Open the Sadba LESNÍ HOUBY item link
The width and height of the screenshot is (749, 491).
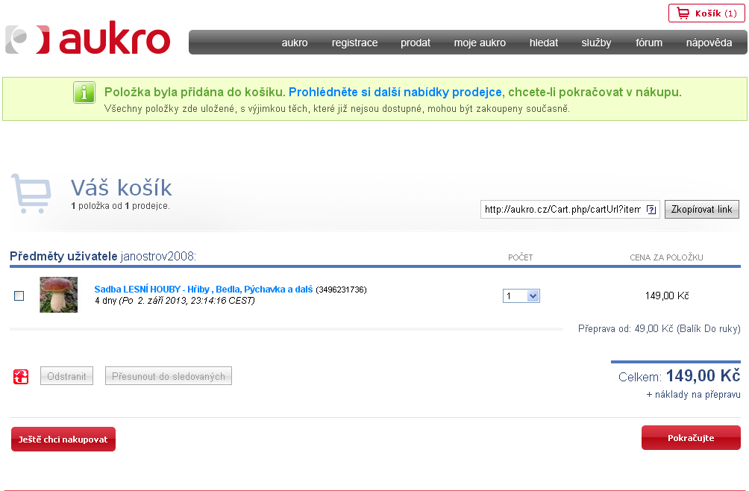coord(204,289)
